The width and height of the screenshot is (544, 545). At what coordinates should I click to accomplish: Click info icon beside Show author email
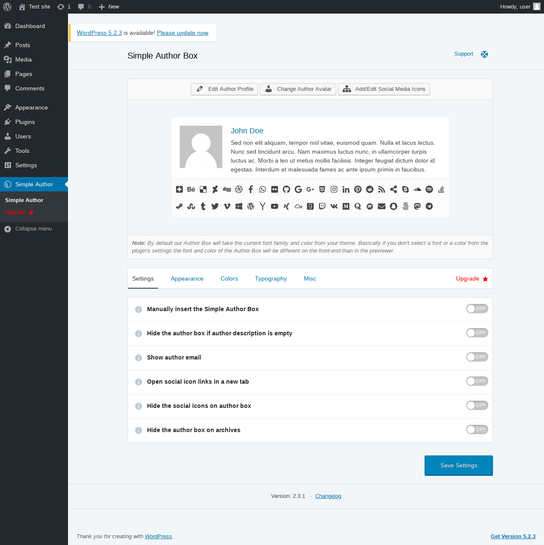coord(139,358)
